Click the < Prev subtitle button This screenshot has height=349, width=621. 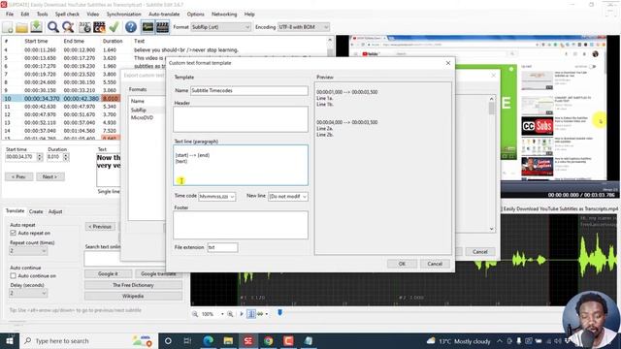19,176
